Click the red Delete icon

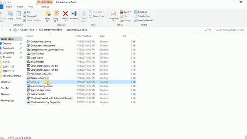[x=65, y=14]
